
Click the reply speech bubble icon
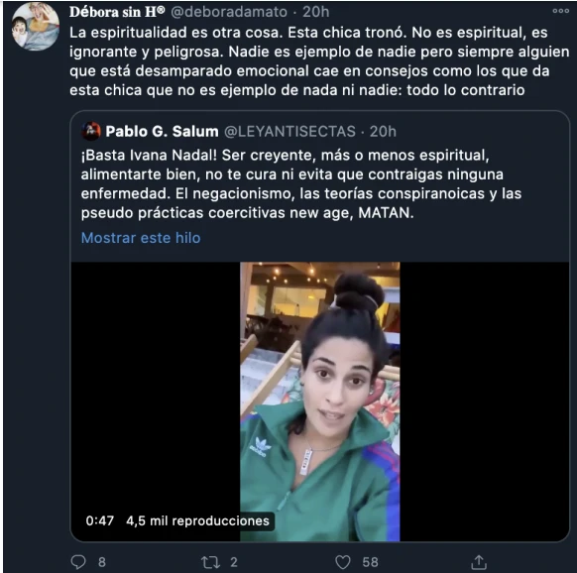pos(78,562)
